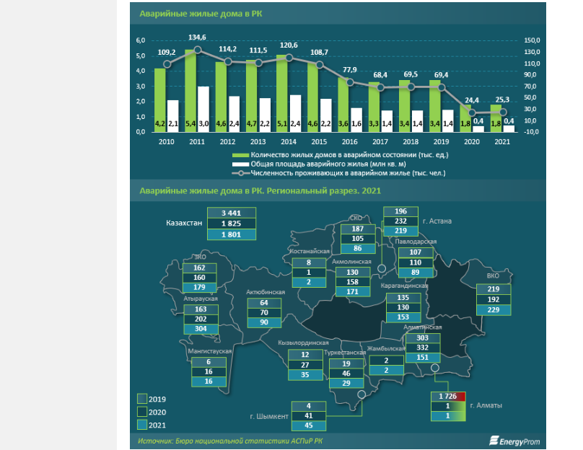Click the 2021 legend color square
The height and width of the screenshot is (450, 583).
142,425
